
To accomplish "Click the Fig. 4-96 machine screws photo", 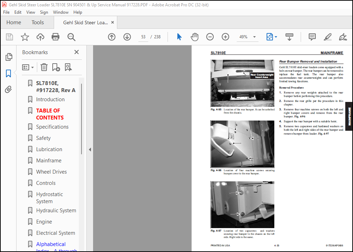I will 242,144.
